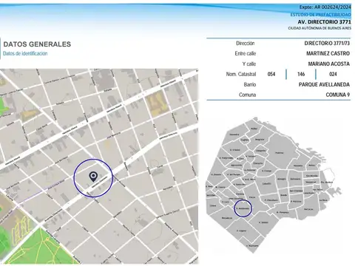Click the Flores neighborhood on city map
The image size is (355, 266).
[252, 197]
